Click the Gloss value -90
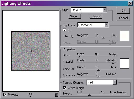The height and width of the screenshot is (99, 134). 96,54
